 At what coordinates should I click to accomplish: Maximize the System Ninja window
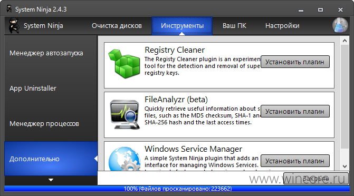(320, 9)
